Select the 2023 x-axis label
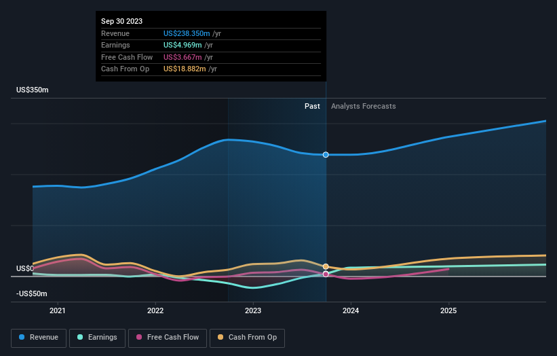The image size is (557, 356). point(253,310)
